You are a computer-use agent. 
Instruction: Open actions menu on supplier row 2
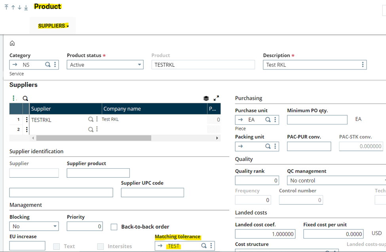click(26, 129)
